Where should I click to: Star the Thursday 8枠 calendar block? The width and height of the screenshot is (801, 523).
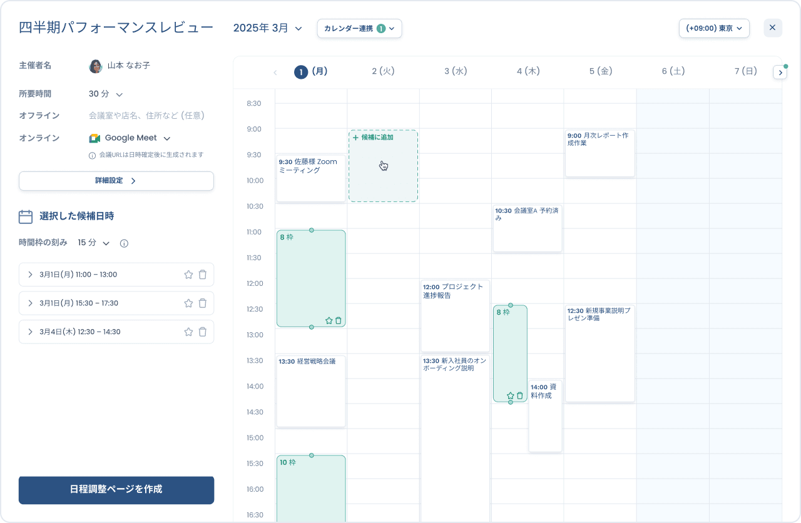[510, 395]
